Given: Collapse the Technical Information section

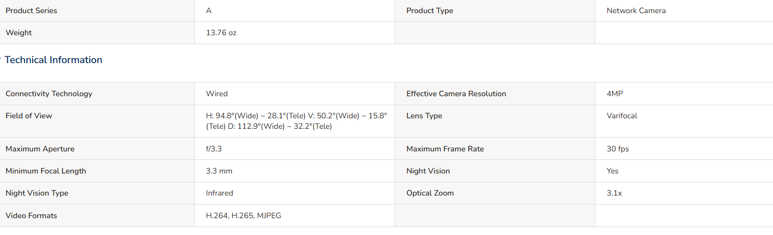Looking at the screenshot, I should [53, 60].
